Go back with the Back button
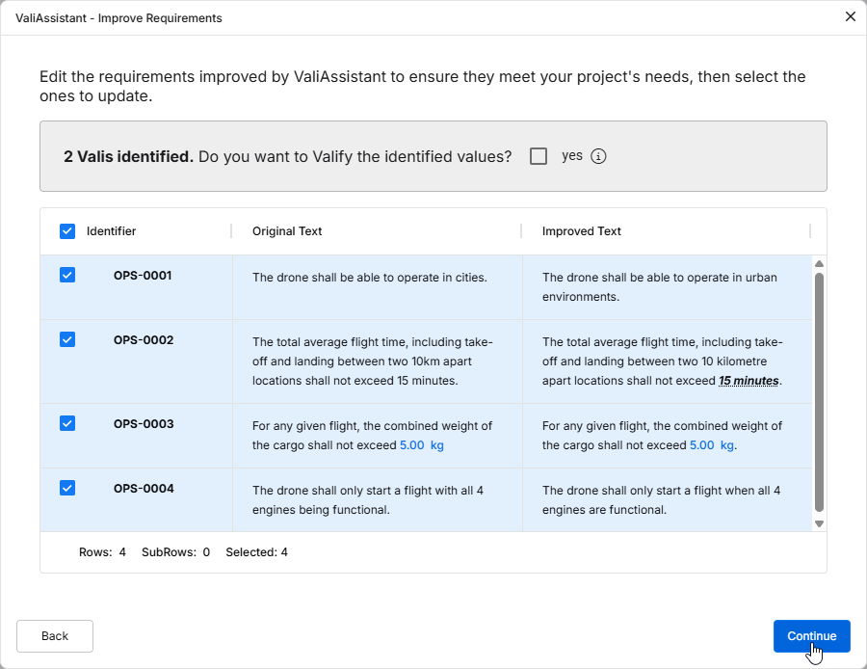Viewport: 867px width, 669px height. tap(55, 636)
